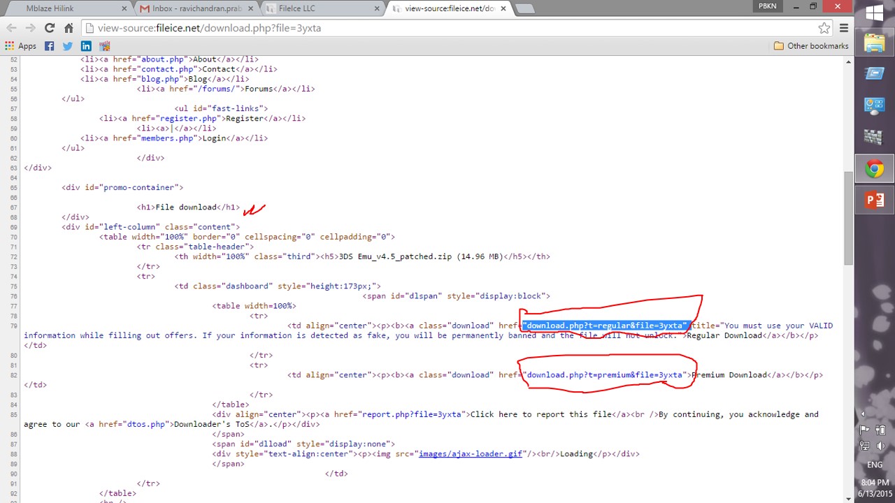Click the browser back arrow

11,28
